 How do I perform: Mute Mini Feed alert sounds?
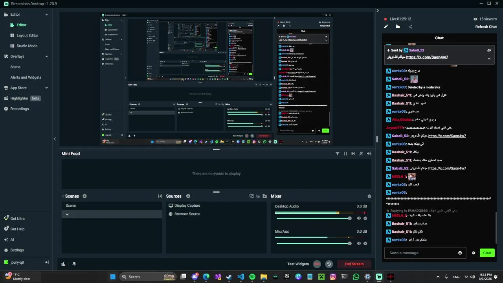point(369,154)
